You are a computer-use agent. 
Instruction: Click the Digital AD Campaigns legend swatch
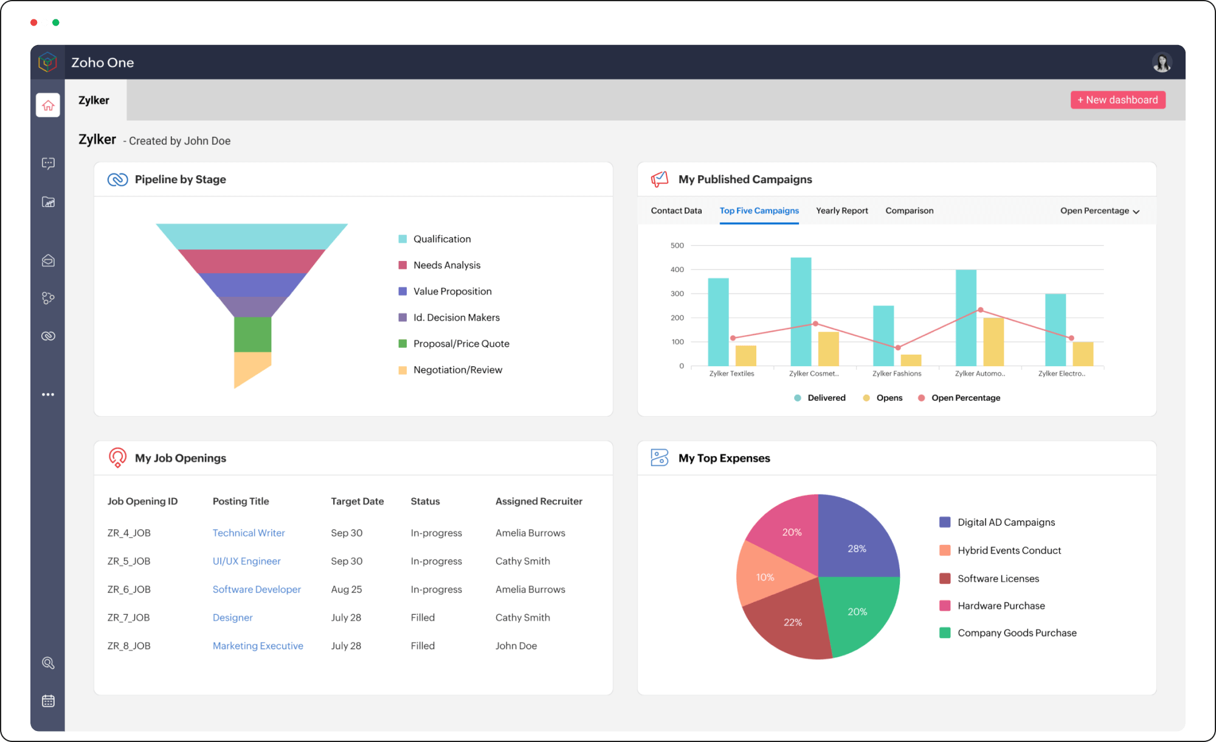945,522
